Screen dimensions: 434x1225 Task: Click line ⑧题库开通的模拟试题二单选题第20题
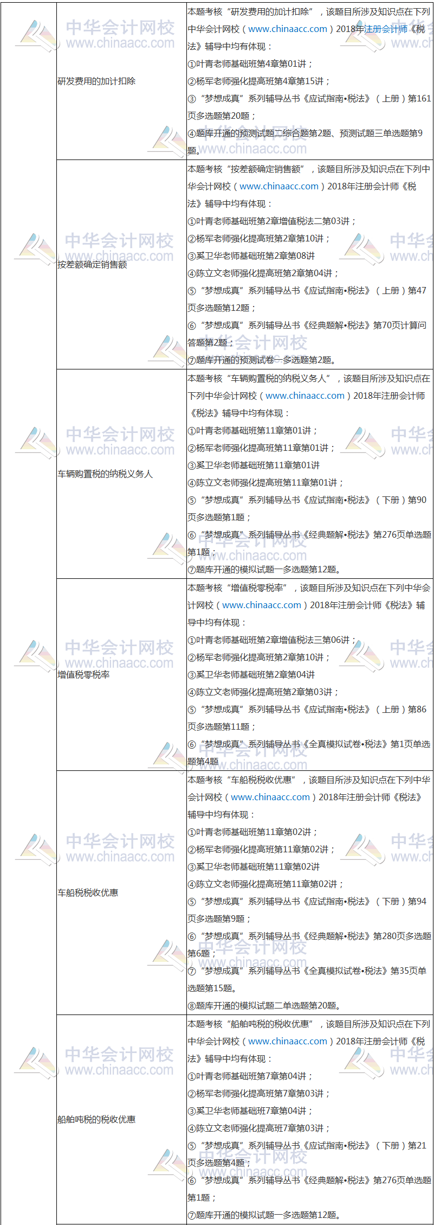265,1006
